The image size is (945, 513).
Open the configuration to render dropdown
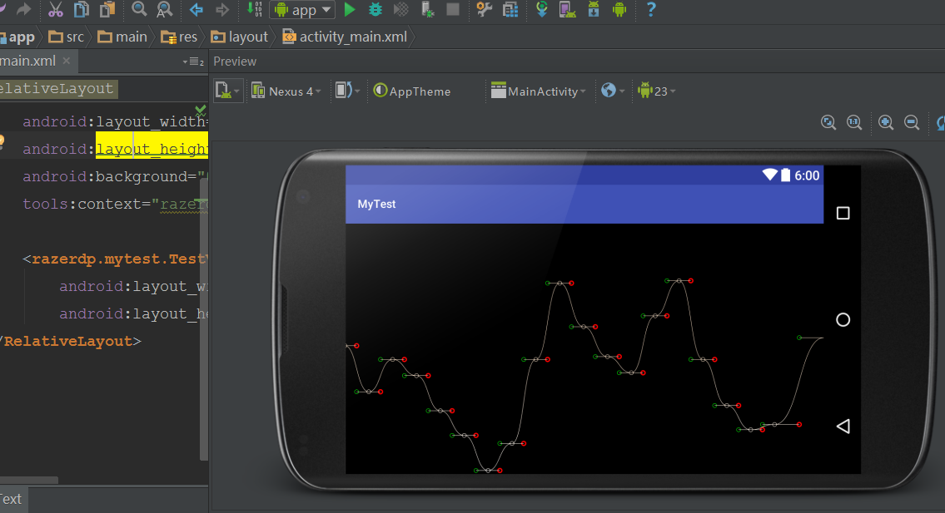pos(228,91)
